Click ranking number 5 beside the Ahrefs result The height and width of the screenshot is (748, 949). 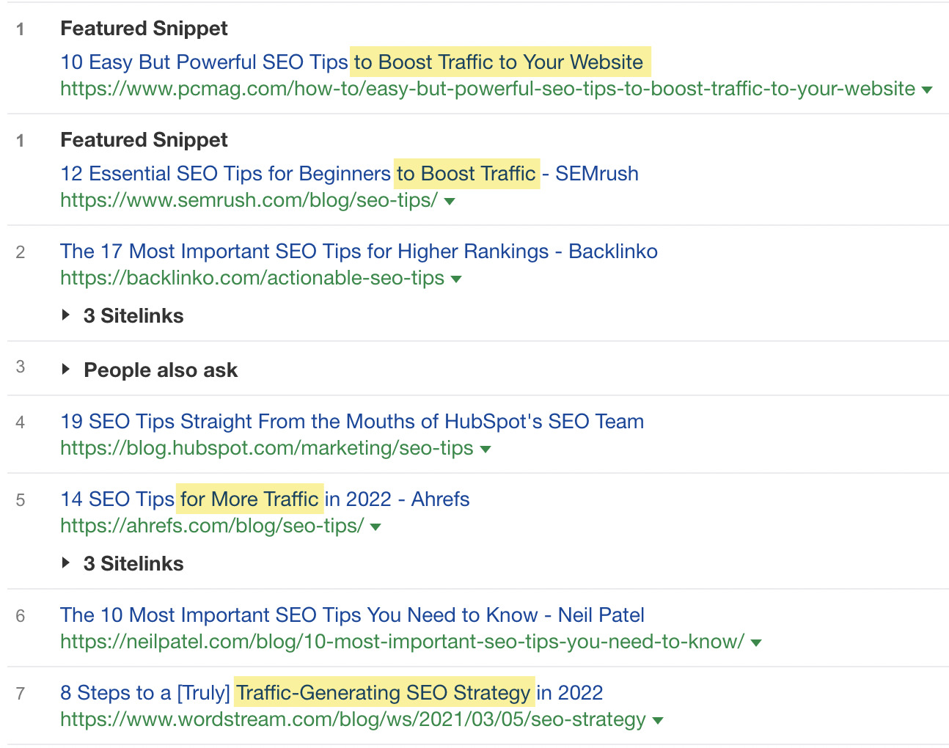[x=20, y=499]
